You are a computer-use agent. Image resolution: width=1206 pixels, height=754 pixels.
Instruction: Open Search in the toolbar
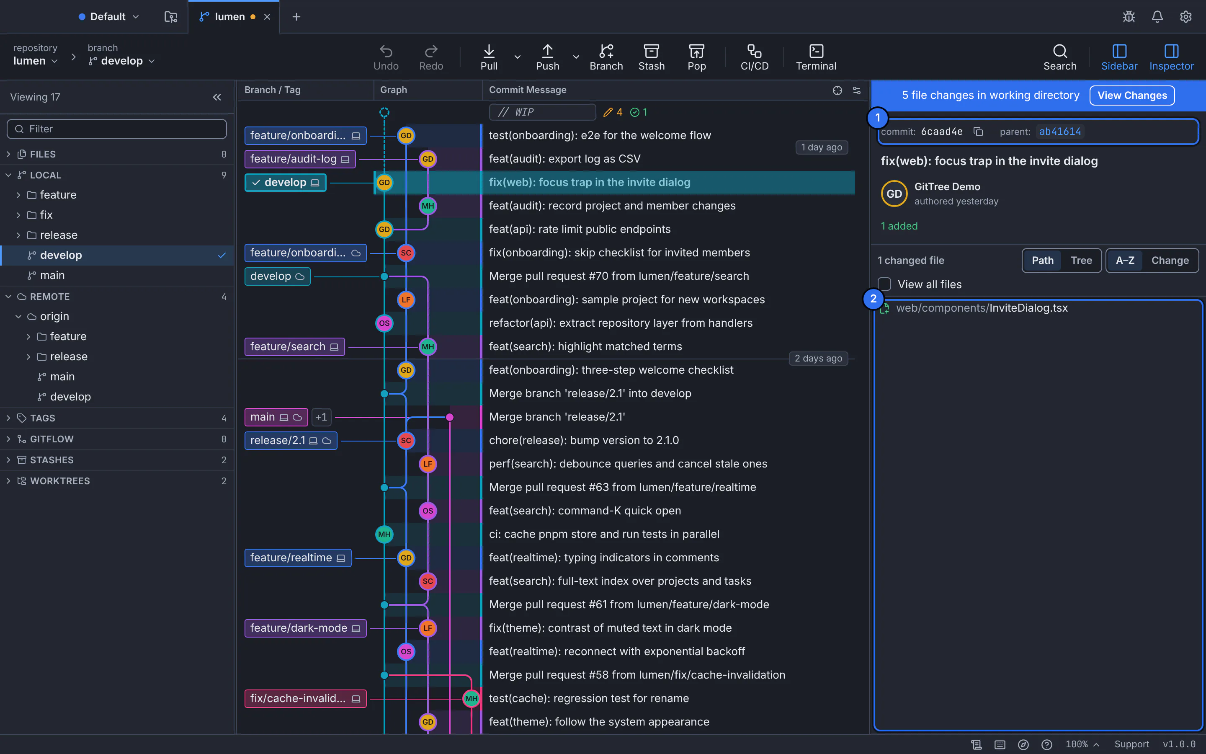[1059, 57]
